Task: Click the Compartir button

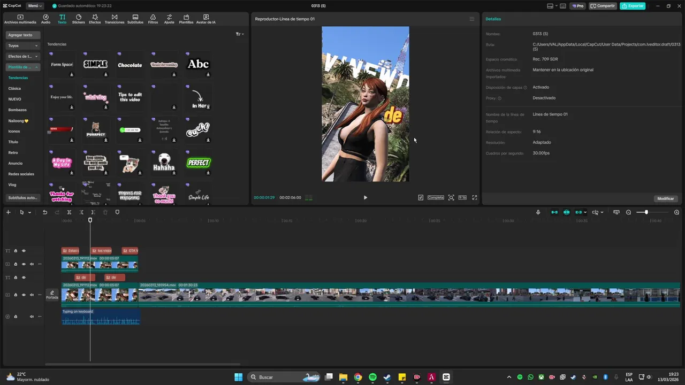Action: point(603,6)
